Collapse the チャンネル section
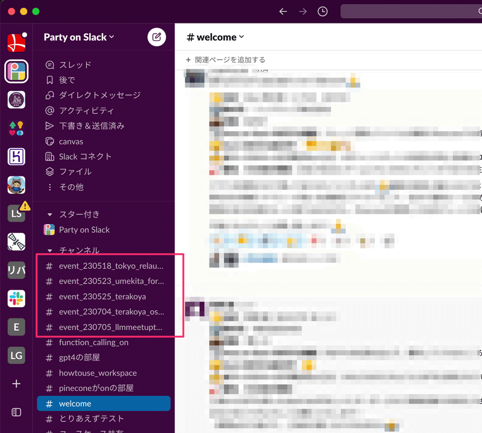The height and width of the screenshot is (433, 482). pyautogui.click(x=50, y=251)
